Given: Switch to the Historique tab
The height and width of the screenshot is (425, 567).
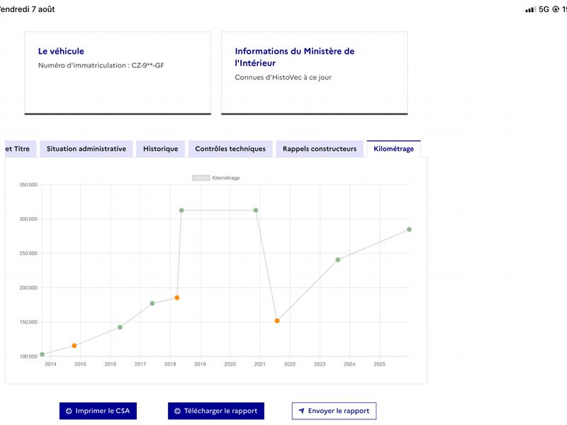Looking at the screenshot, I should click(x=161, y=149).
